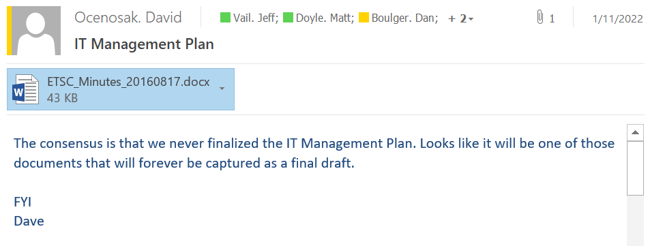This screenshot has height=246, width=650.
Task: Click the paperclip attachment count icon
Action: tap(540, 18)
